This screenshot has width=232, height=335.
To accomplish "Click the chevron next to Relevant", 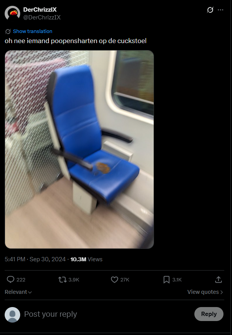I will pyautogui.click(x=30, y=292).
